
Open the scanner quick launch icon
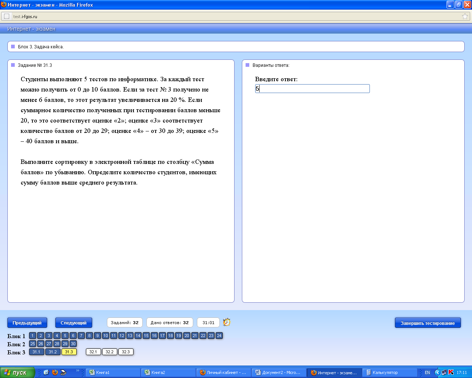(63, 372)
